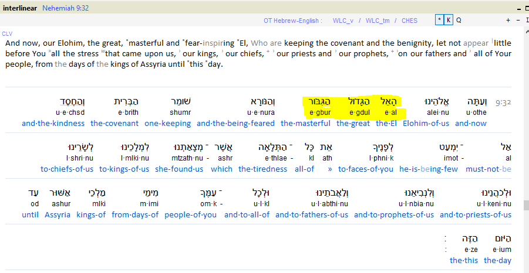Screen dimensions: 529x273
Task: Select the CHES sublinear link
Action: click(409, 21)
